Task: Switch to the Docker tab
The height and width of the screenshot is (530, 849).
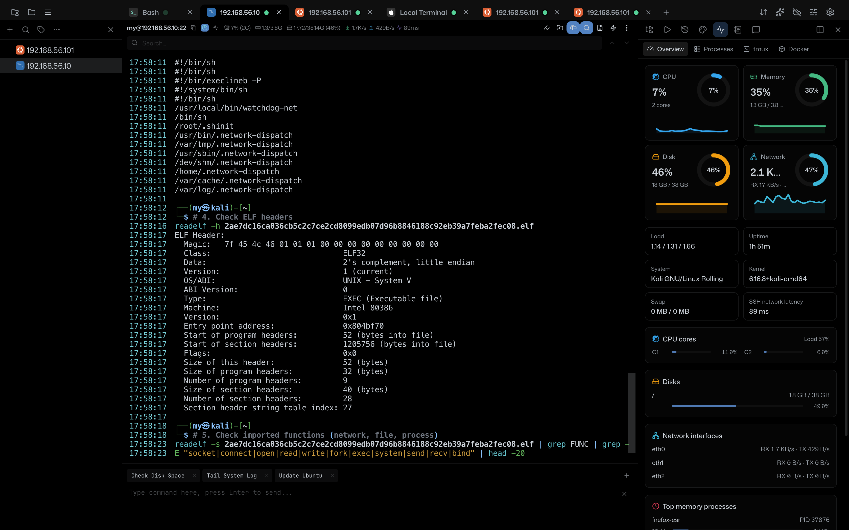Action: (794, 49)
